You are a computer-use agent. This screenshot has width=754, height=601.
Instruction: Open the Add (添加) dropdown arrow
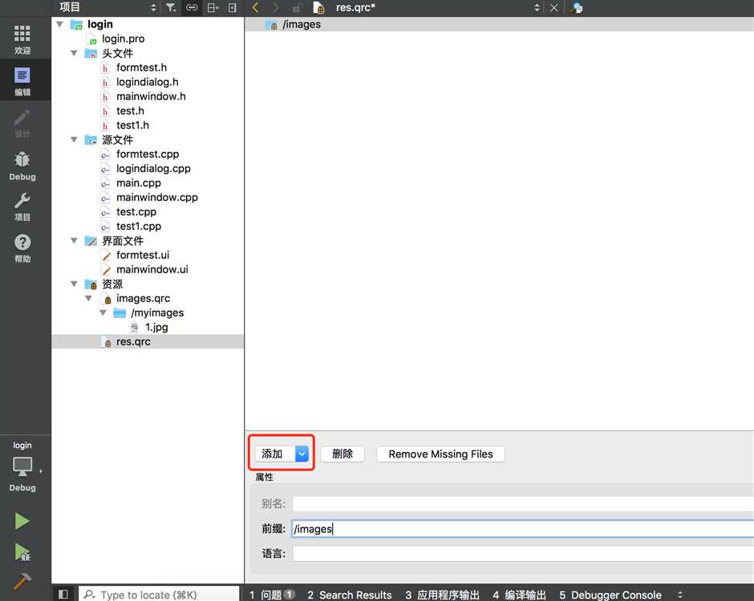coord(302,454)
